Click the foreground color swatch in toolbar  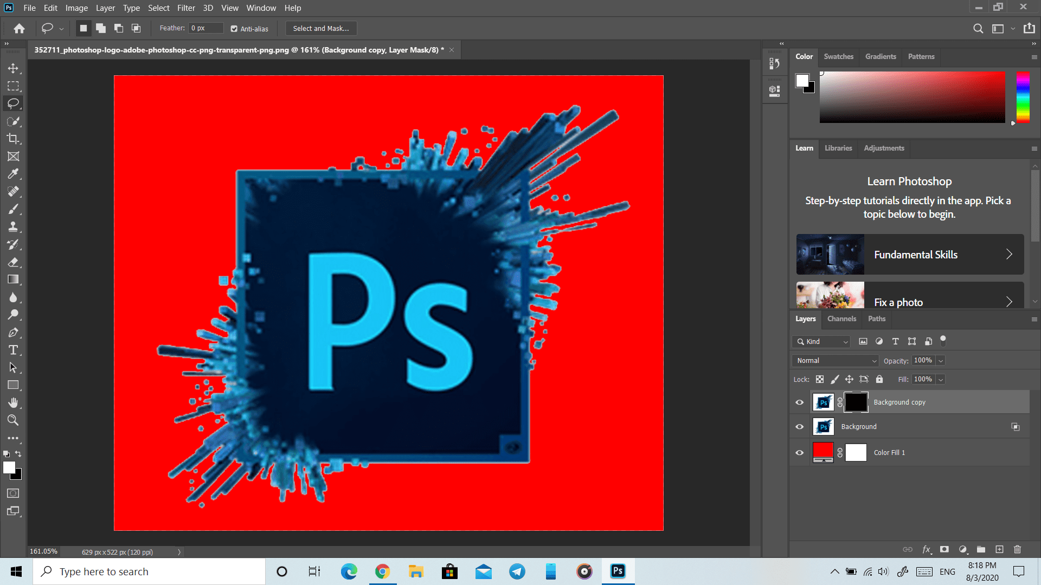(x=9, y=467)
